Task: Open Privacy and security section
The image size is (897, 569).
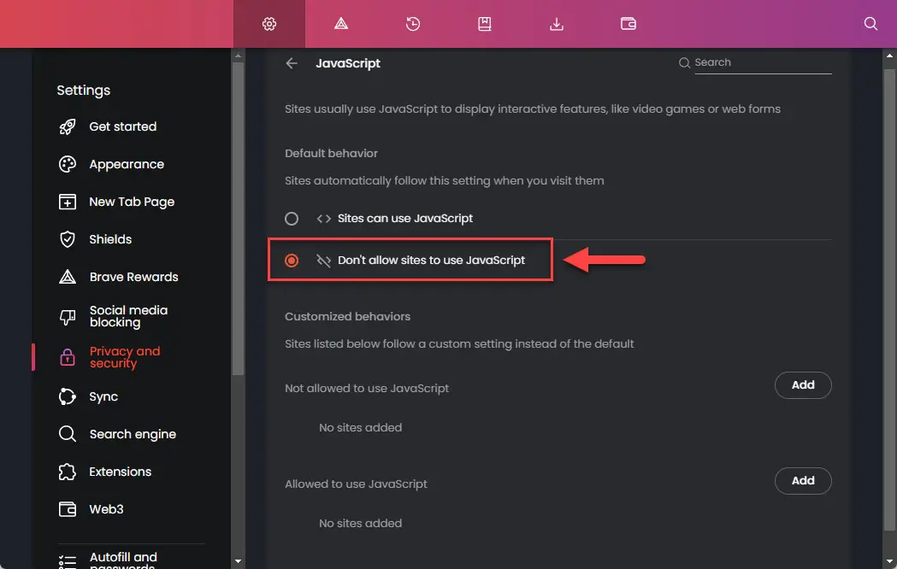Action: pyautogui.click(x=125, y=357)
